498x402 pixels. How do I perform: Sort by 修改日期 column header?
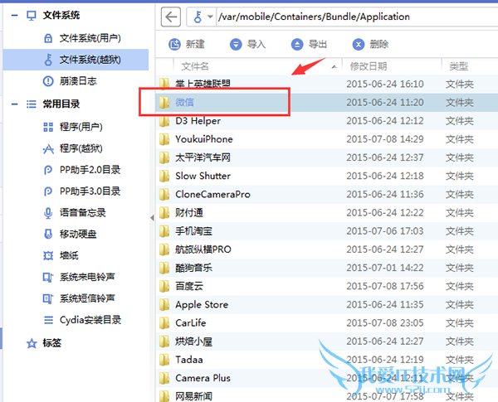(392, 66)
